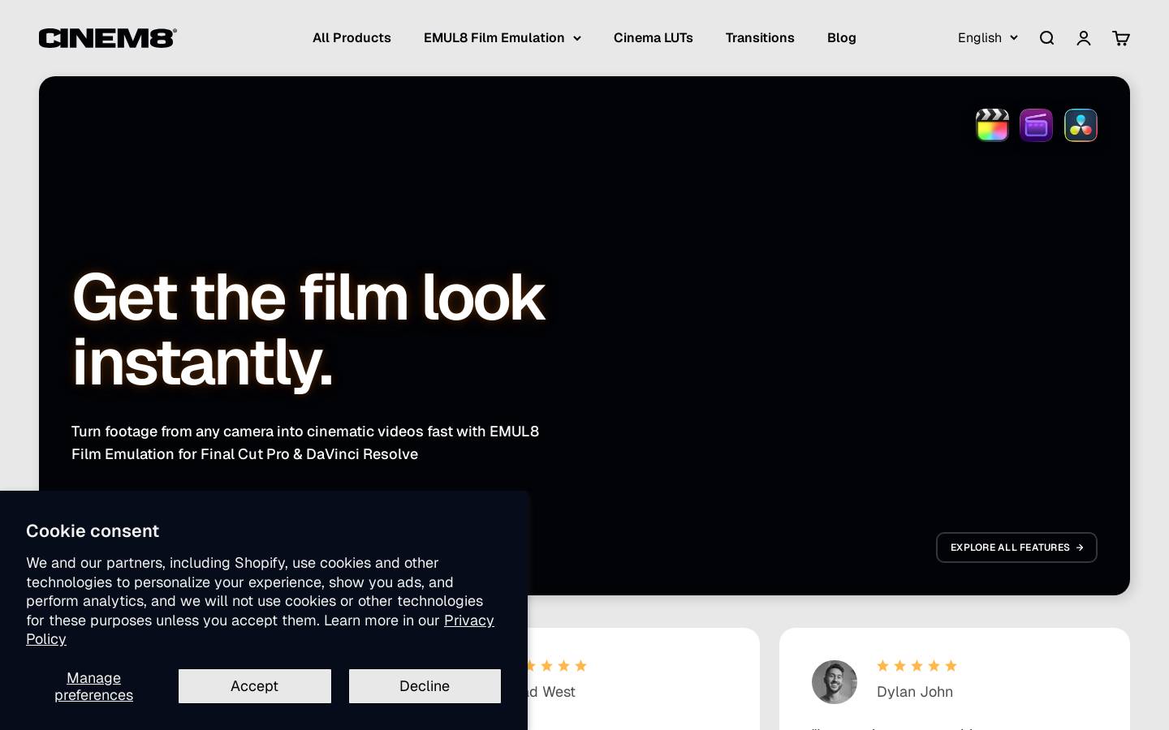The image size is (1169, 730).
Task: Click Dylan John's avatar photo
Action: (835, 681)
